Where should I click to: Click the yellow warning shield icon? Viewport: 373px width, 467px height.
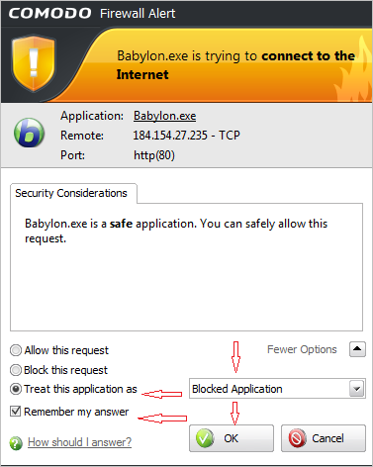[x=34, y=62]
